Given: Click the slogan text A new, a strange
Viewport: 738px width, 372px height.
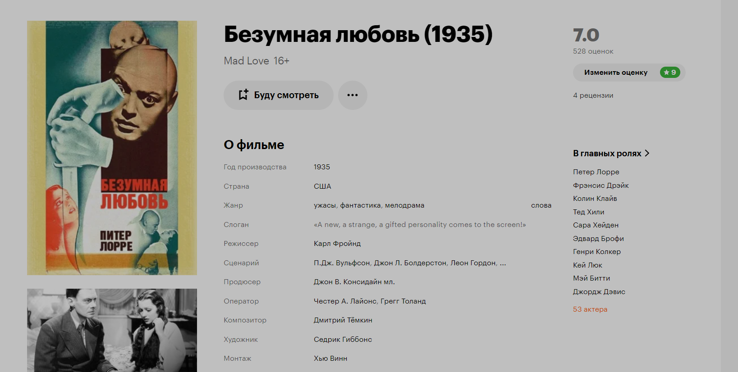Looking at the screenshot, I should [420, 225].
